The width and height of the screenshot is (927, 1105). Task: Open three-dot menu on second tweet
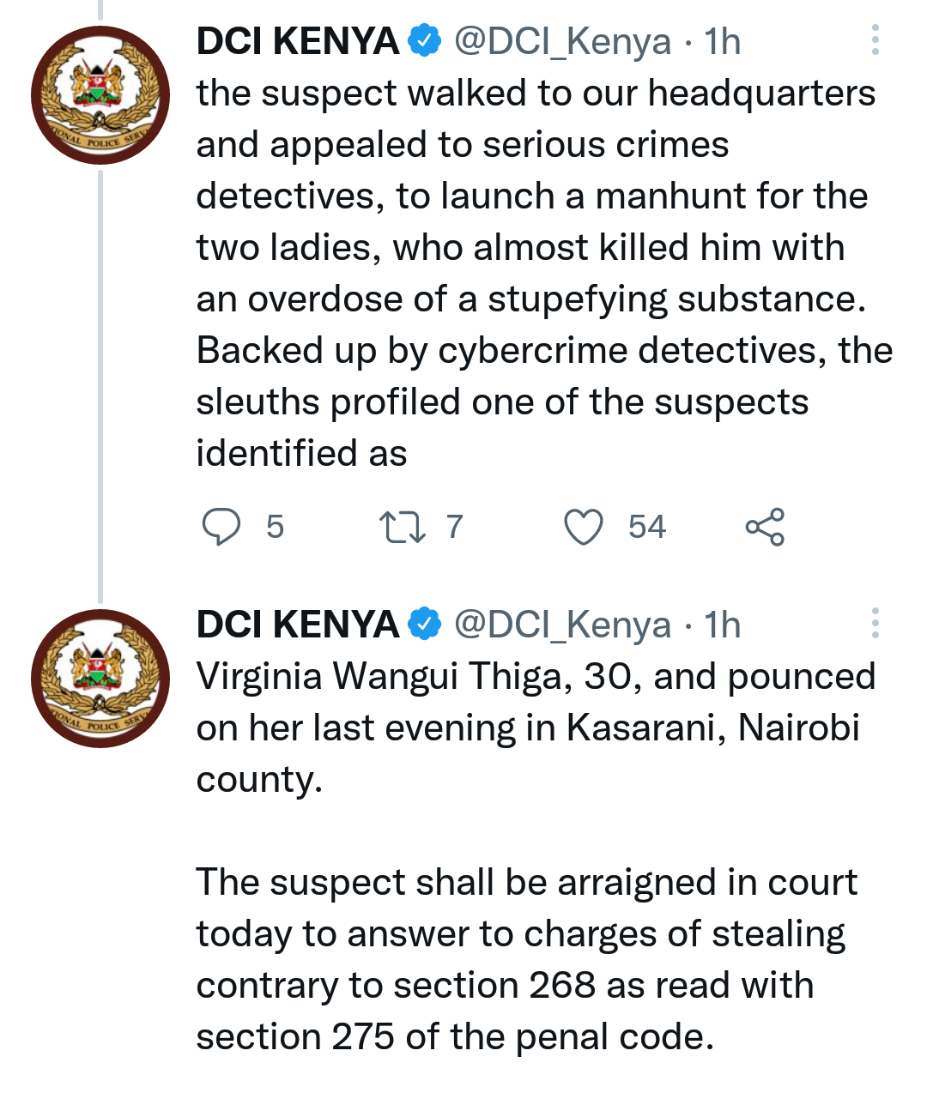click(875, 624)
